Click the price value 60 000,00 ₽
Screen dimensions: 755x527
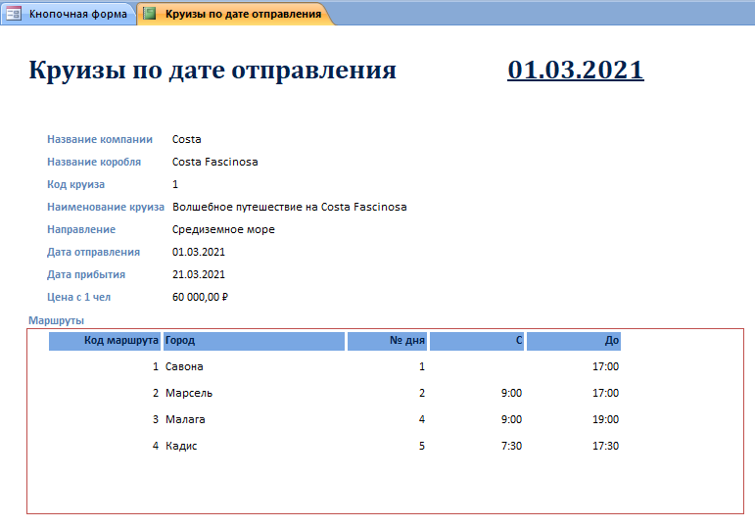[200, 297]
